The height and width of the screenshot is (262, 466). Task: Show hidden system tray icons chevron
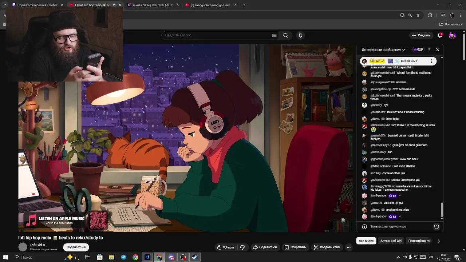coord(399,257)
